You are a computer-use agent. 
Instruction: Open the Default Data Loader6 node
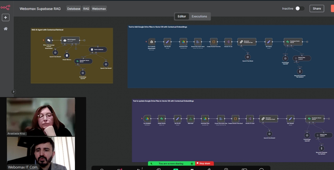324,135
